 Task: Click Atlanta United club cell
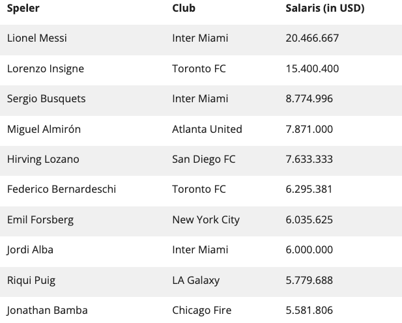(x=207, y=129)
